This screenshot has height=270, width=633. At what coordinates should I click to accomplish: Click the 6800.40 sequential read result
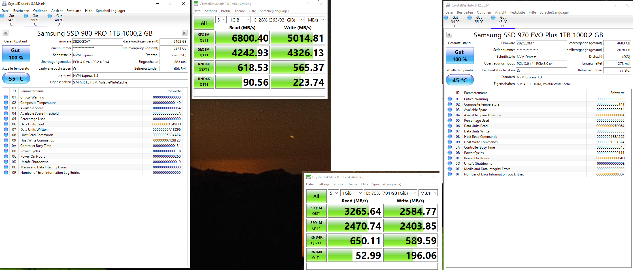coord(242,38)
